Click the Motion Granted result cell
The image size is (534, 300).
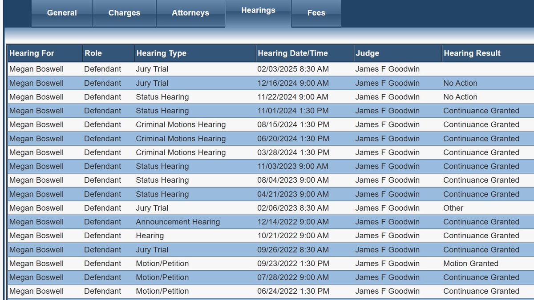point(471,264)
